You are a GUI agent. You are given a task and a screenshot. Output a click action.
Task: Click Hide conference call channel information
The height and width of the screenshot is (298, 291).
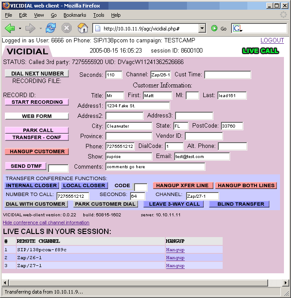[46, 223]
